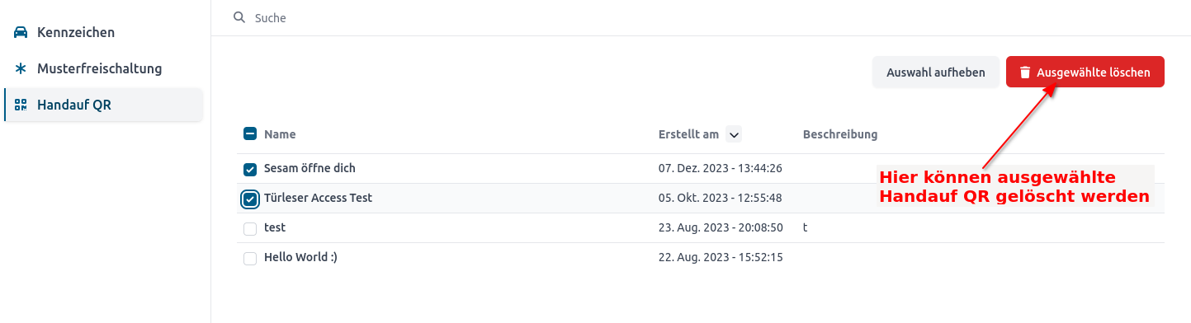Check the Hello World :) checkbox

tap(250, 258)
